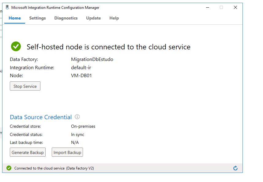The image size is (263, 182).
Task: Click the green status icon in status bar
Action: 9,168
